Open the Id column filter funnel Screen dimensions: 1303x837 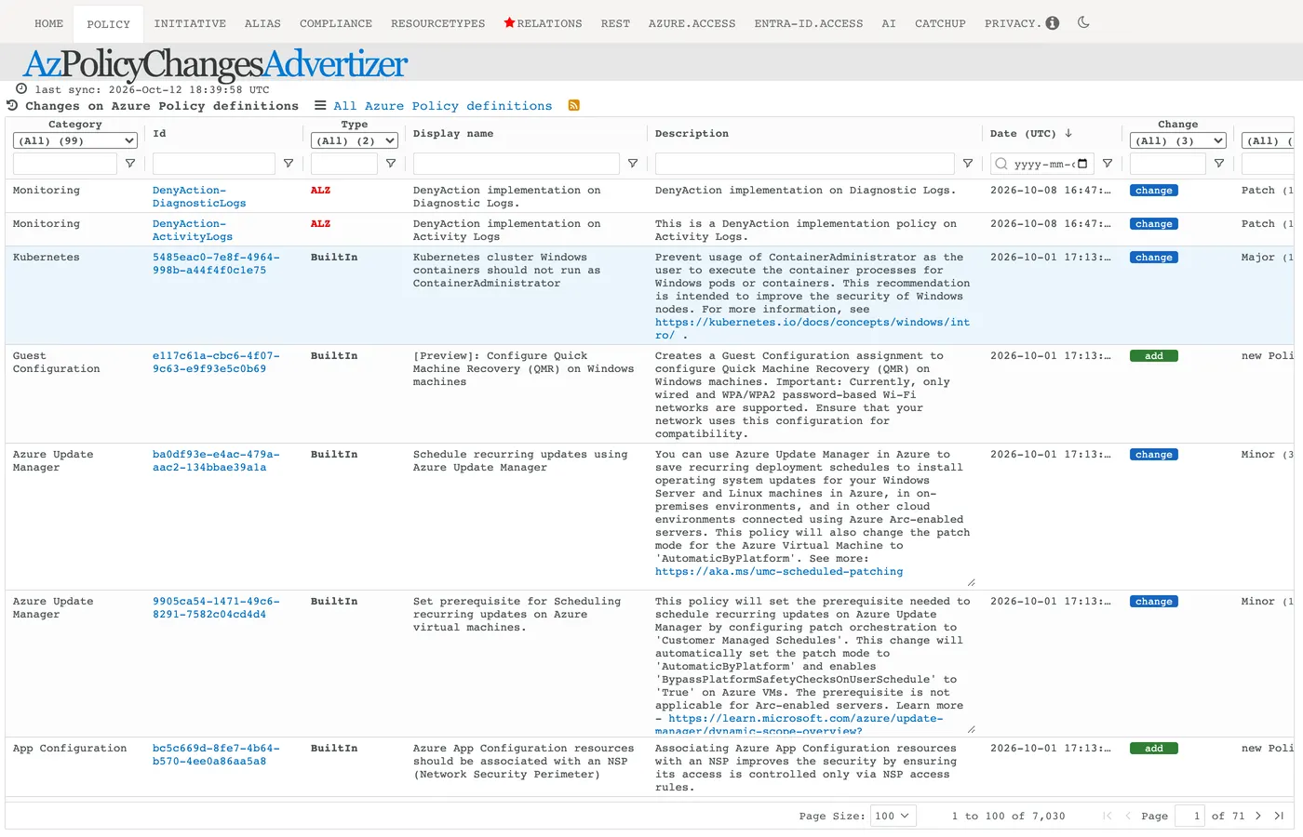click(x=289, y=164)
